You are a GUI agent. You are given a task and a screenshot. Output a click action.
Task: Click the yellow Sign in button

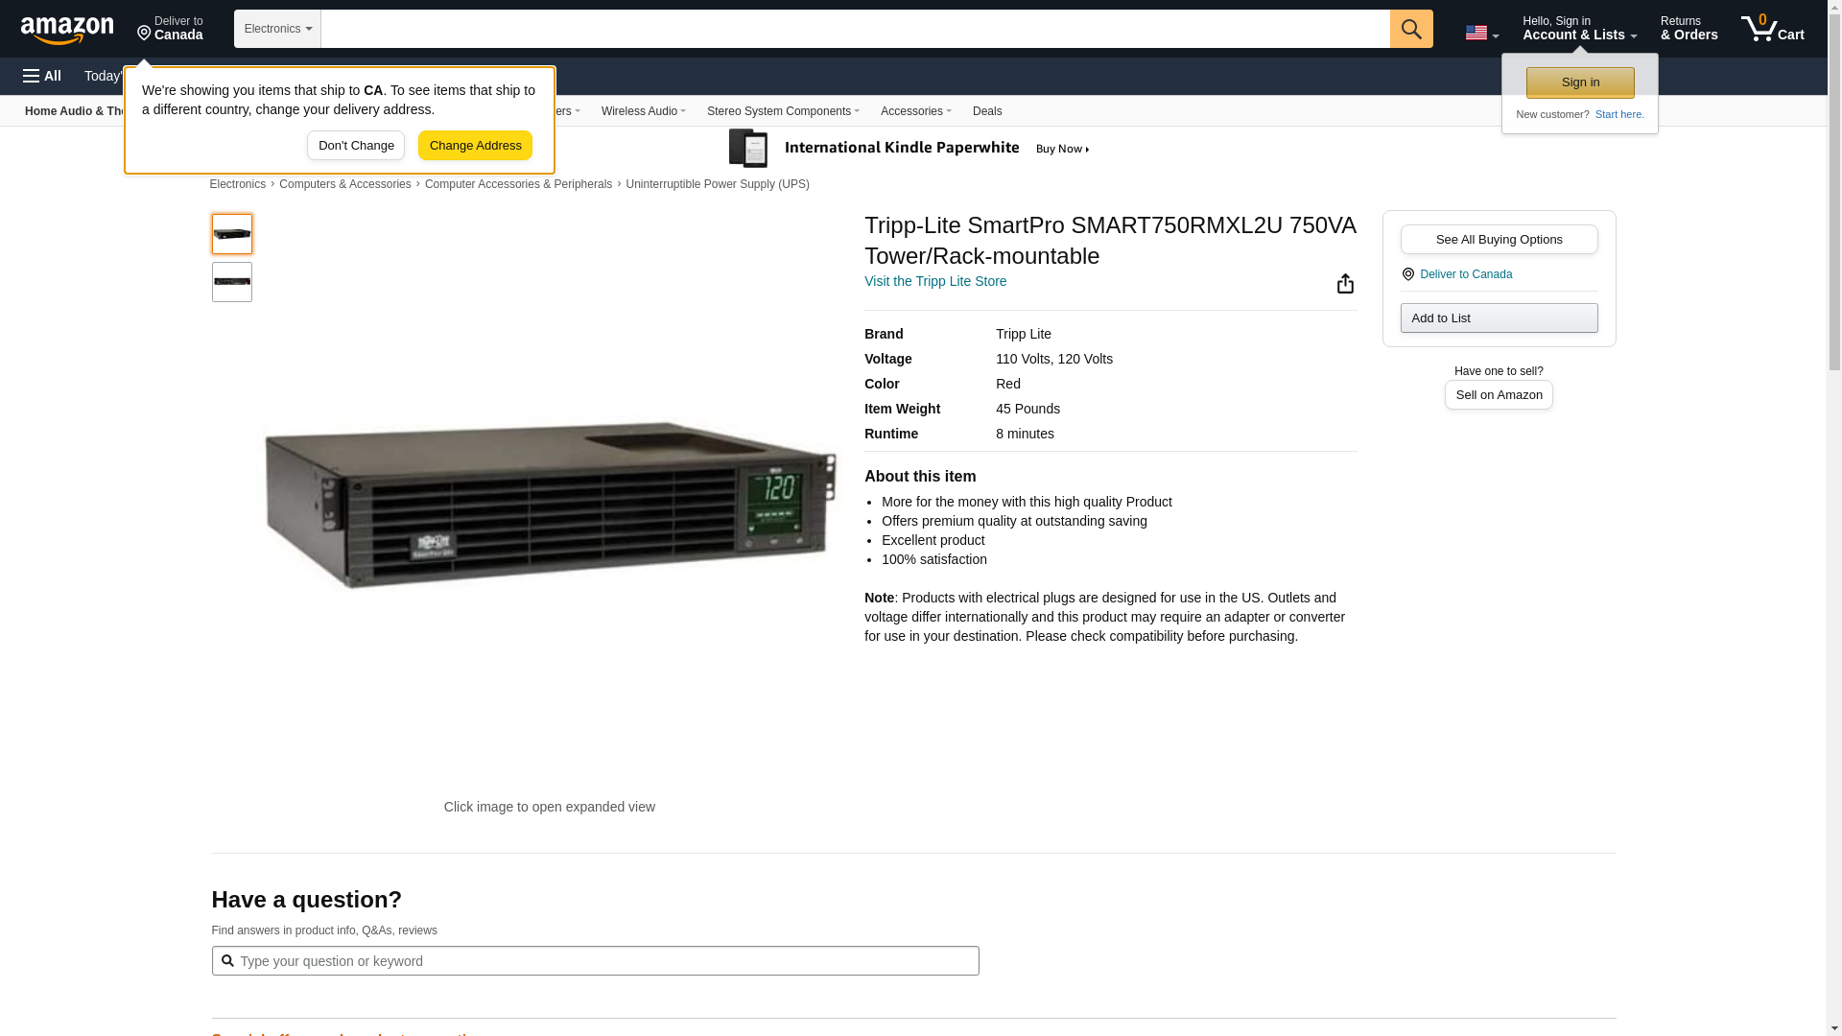tap(1580, 82)
